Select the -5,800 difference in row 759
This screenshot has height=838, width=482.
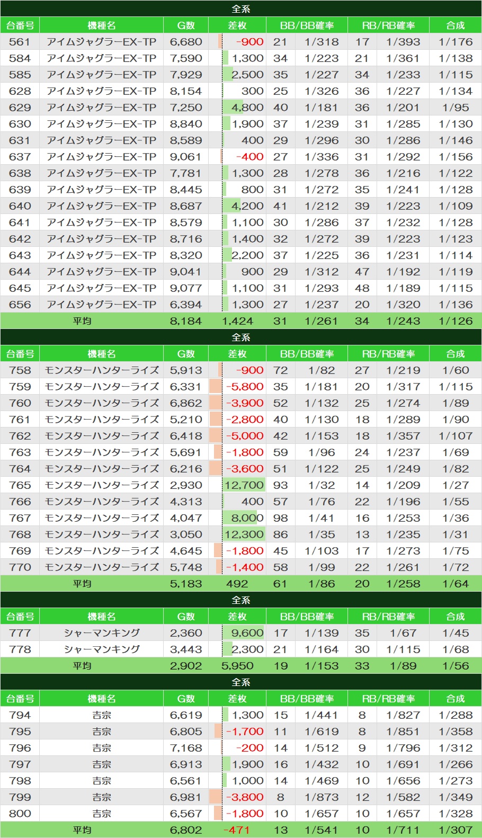(x=245, y=387)
